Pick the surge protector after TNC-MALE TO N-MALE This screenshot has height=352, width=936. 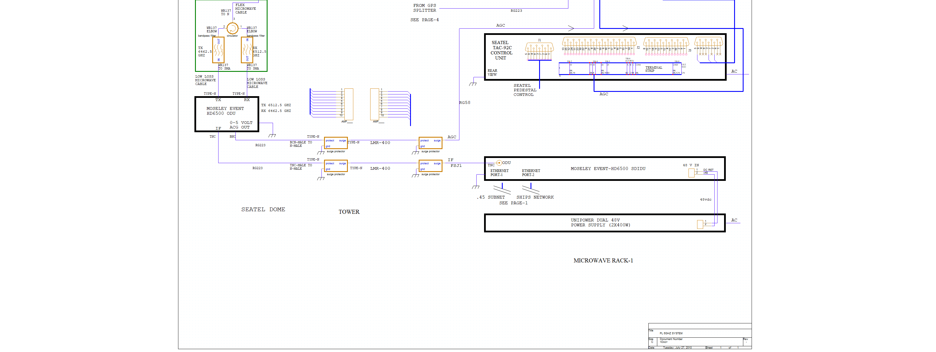pos(336,166)
